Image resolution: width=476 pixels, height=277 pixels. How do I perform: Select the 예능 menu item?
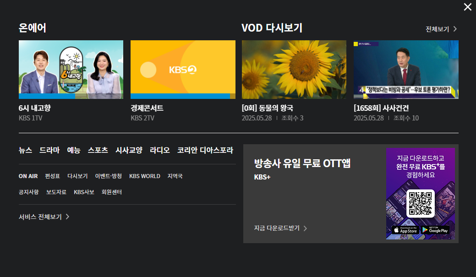click(x=74, y=150)
